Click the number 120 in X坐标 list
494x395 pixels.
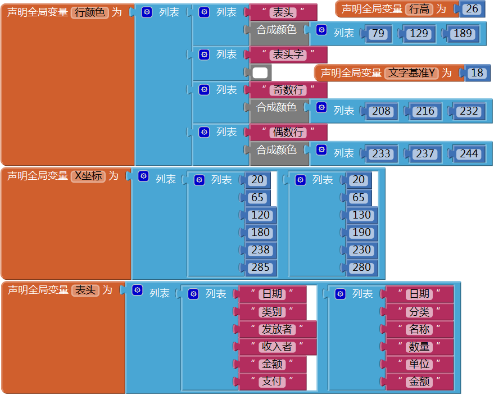[260, 215]
